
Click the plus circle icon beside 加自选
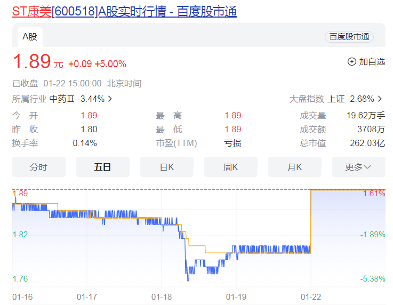click(351, 62)
